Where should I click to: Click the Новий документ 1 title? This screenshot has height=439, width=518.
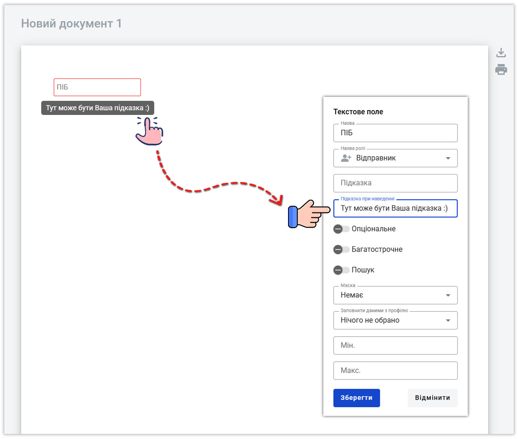click(x=71, y=24)
